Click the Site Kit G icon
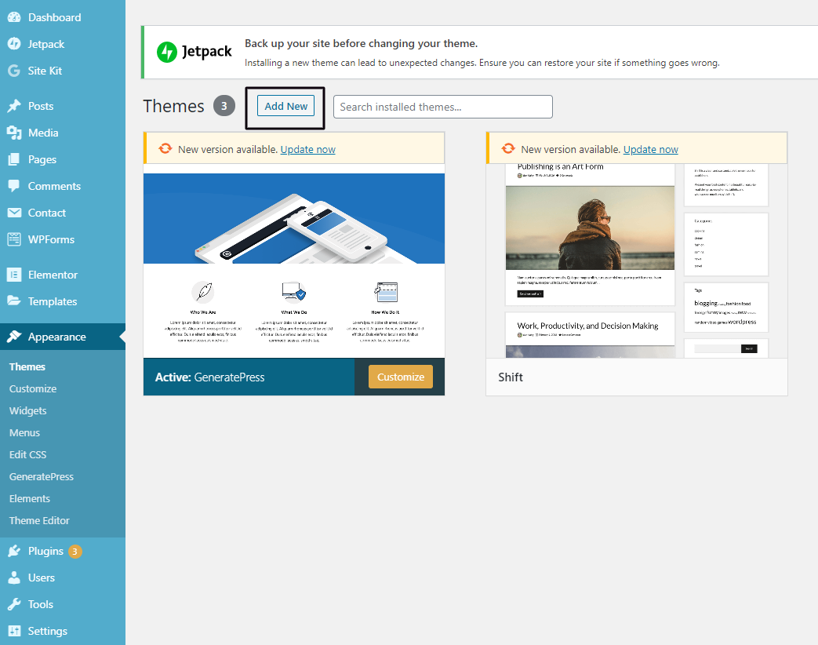 [x=14, y=71]
